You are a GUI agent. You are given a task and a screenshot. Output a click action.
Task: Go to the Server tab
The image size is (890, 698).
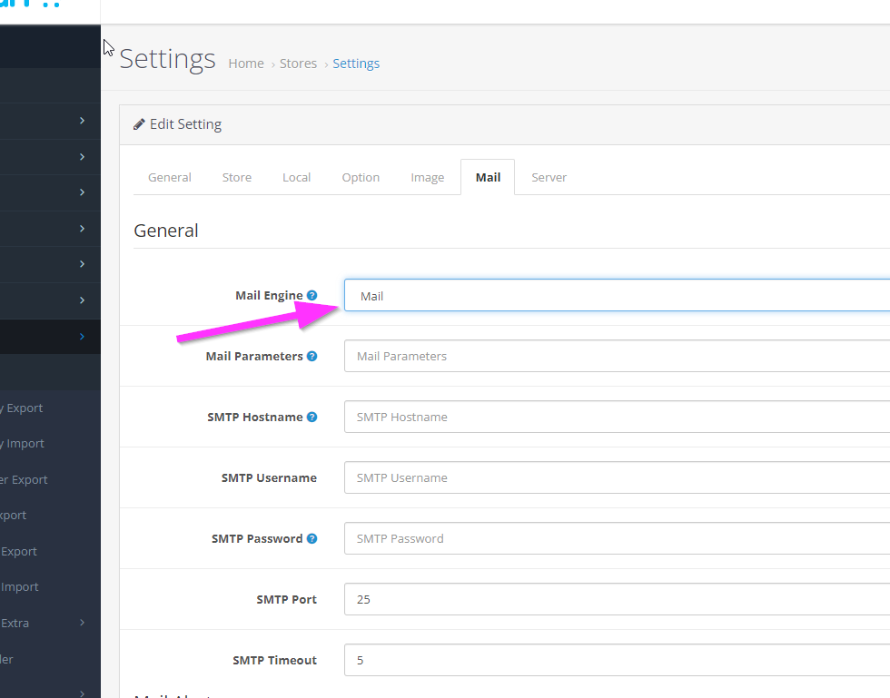click(x=549, y=177)
